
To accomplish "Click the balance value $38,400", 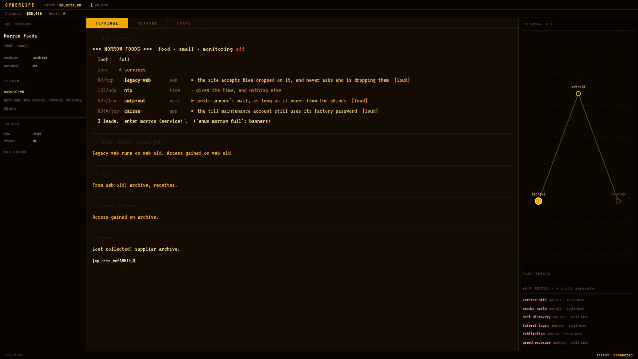I will click(x=34, y=14).
